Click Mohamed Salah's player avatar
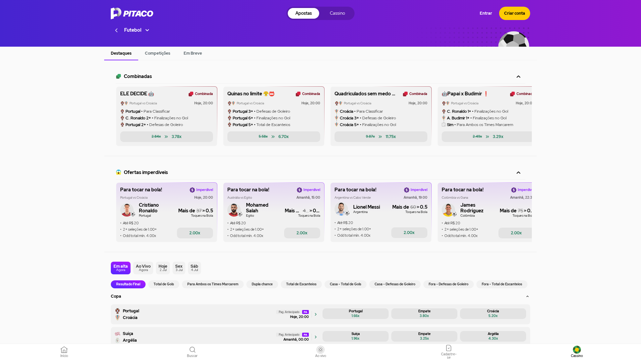Viewport: 641px width, 360px height. 234,210
